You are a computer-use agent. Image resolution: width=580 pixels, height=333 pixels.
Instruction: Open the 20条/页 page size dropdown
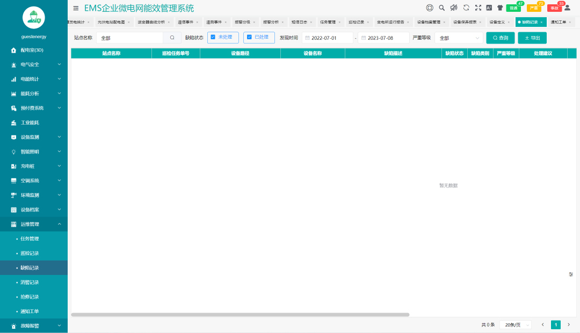[x=514, y=324]
